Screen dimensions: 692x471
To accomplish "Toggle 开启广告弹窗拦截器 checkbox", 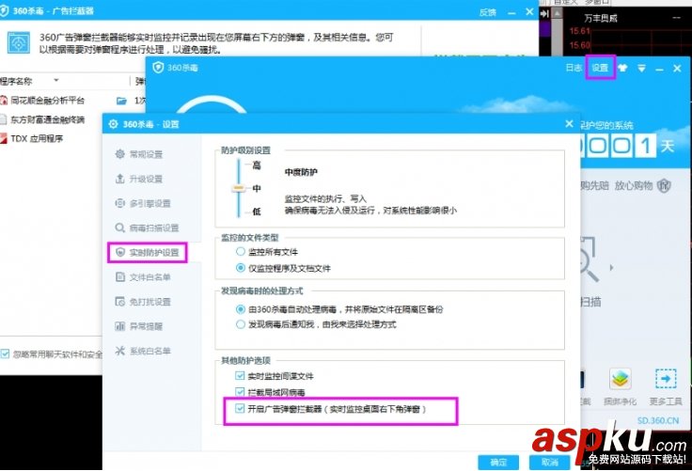I will click(x=240, y=408).
